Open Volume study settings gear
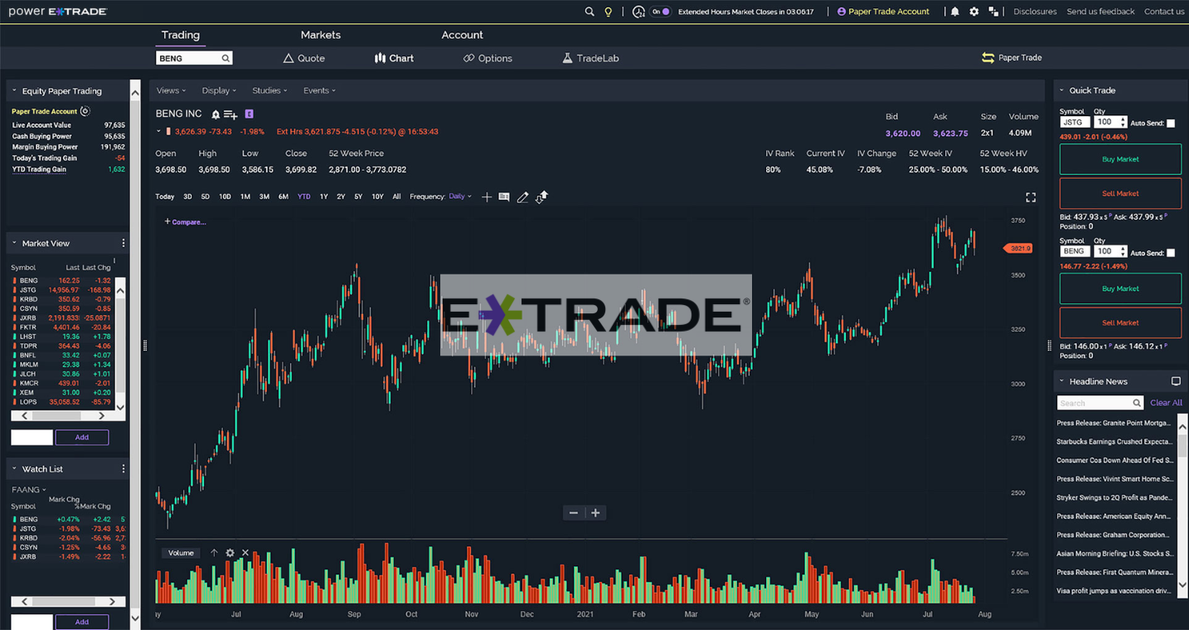 tap(230, 553)
